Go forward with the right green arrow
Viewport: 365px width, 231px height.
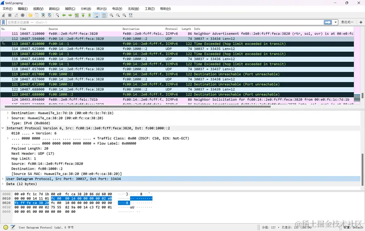[x=70, y=15]
